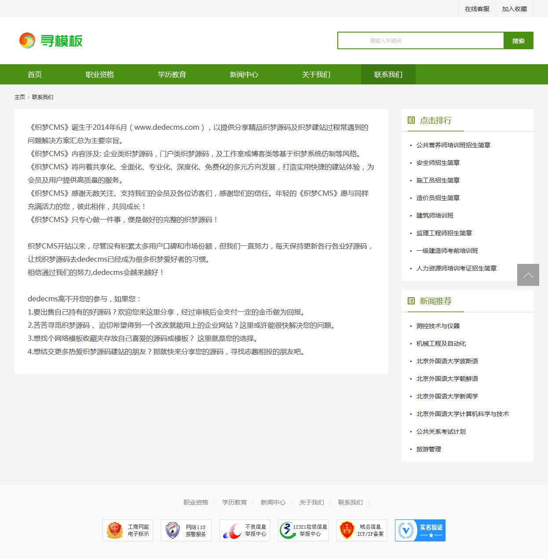Screen dimensions: 548x559
Task: Open 公共营养师培训班招生简章 link
Action: 453,145
